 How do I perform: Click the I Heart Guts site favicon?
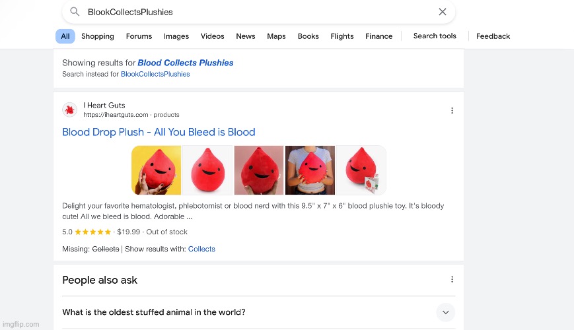69,110
